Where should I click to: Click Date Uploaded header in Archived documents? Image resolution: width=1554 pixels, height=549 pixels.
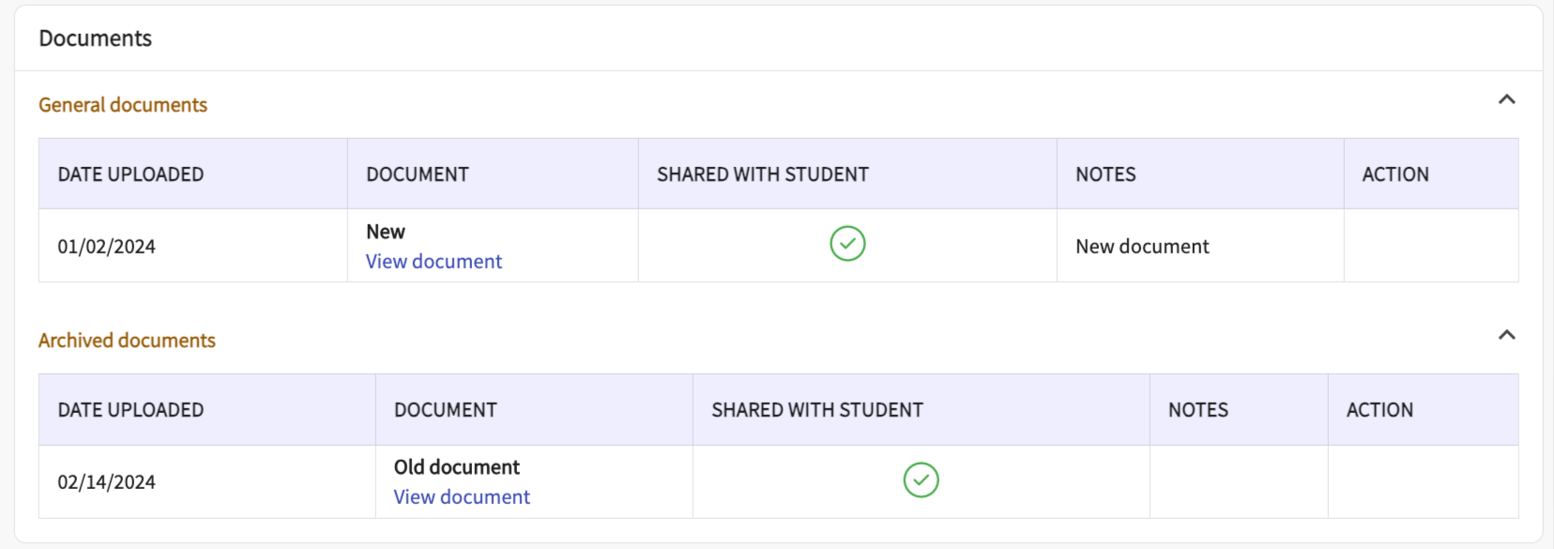[x=130, y=410]
